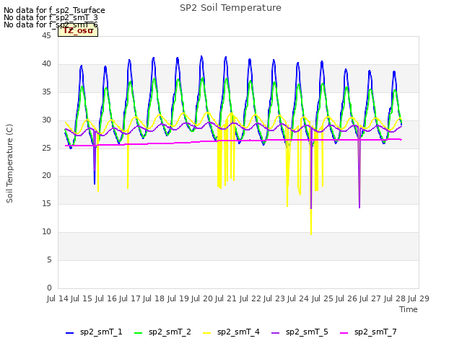The width and height of the screenshot is (462, 346).
Task: Click the No data for f_sp2_smT_3 message
Action: tap(51, 17)
